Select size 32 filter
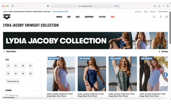This screenshot has height=107, width=171. click(x=30, y=66)
